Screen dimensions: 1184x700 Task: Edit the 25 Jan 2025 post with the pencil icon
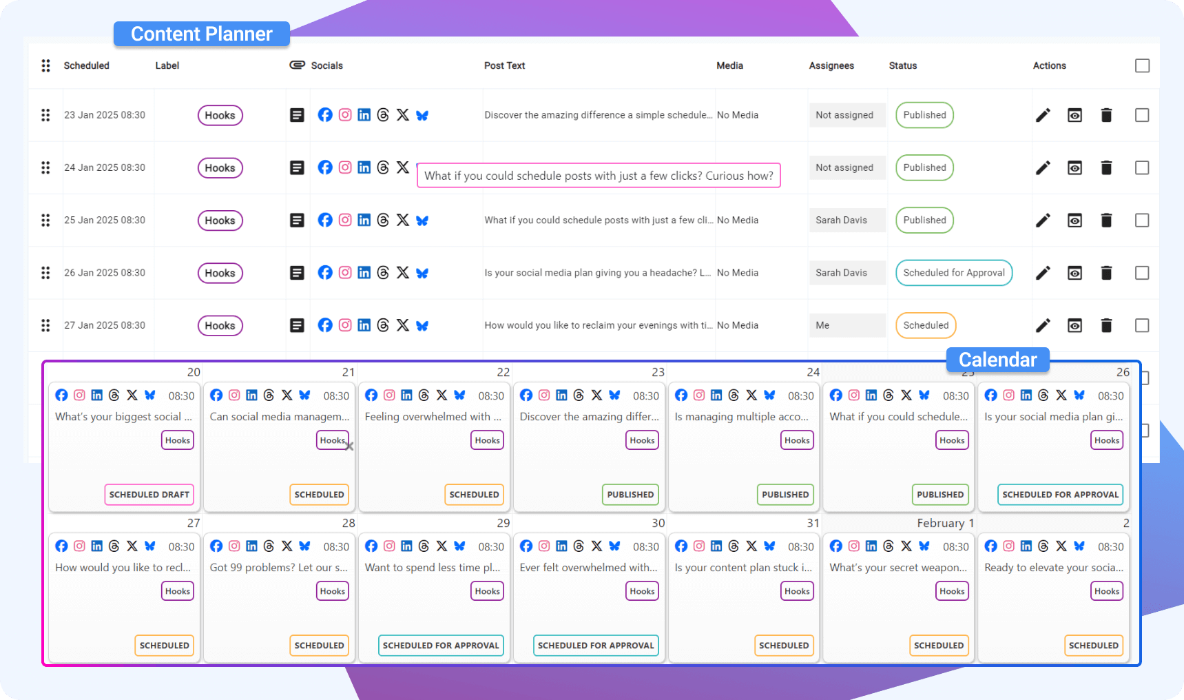click(x=1043, y=220)
